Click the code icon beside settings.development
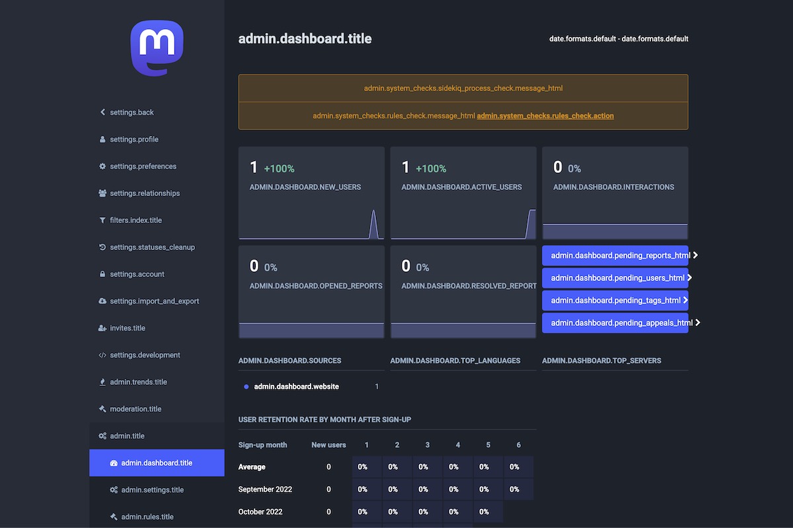Image resolution: width=793 pixels, height=528 pixels. point(102,355)
